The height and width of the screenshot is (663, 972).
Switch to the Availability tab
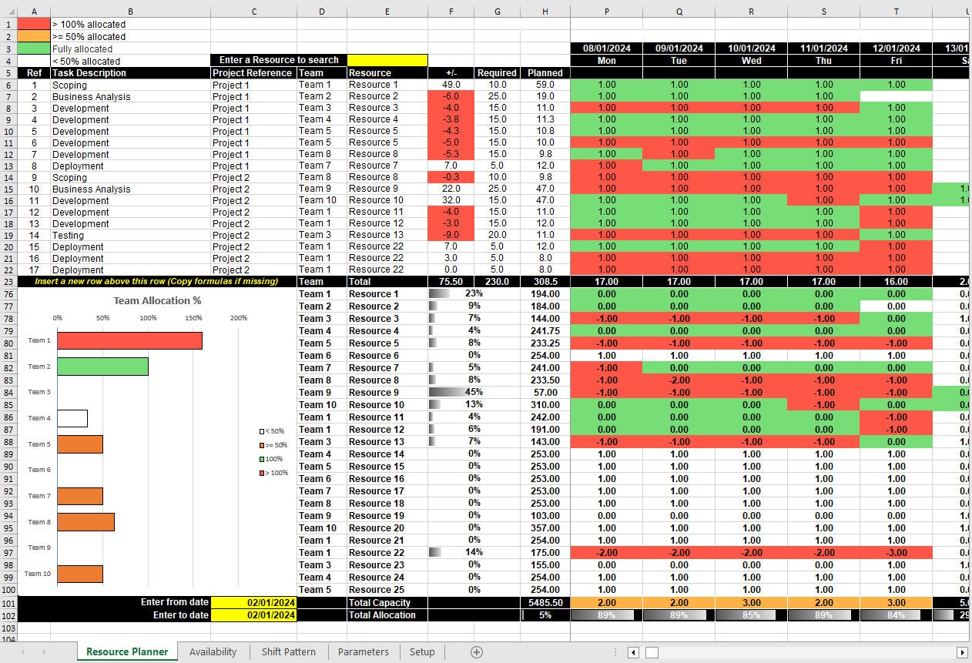point(213,651)
